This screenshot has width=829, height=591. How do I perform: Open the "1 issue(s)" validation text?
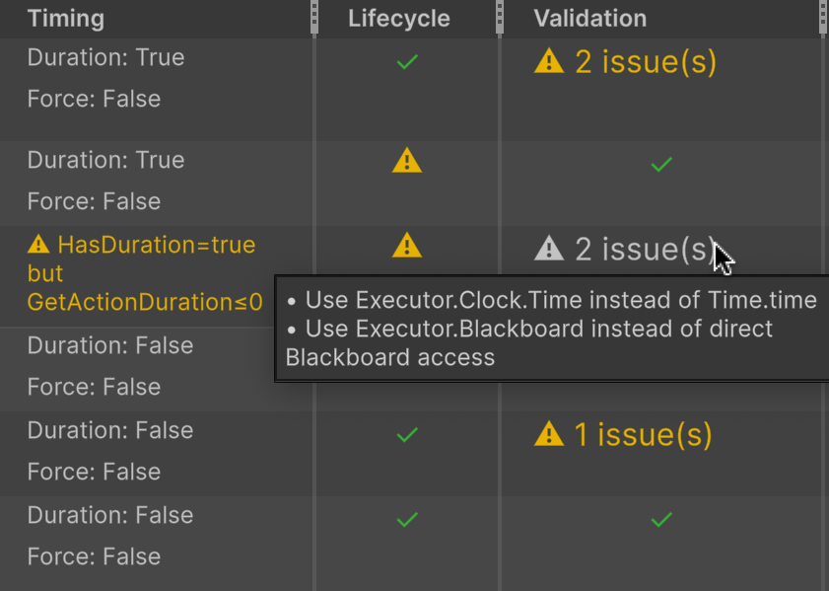coord(643,434)
